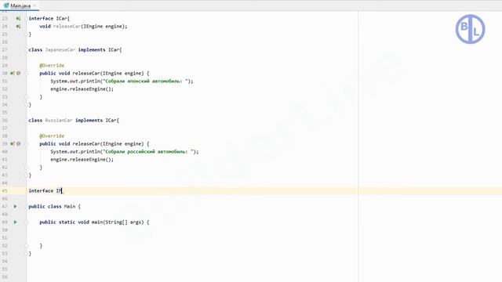
Task: Toggle the fold marker on line 53
Action: pyautogui.click(x=27, y=254)
